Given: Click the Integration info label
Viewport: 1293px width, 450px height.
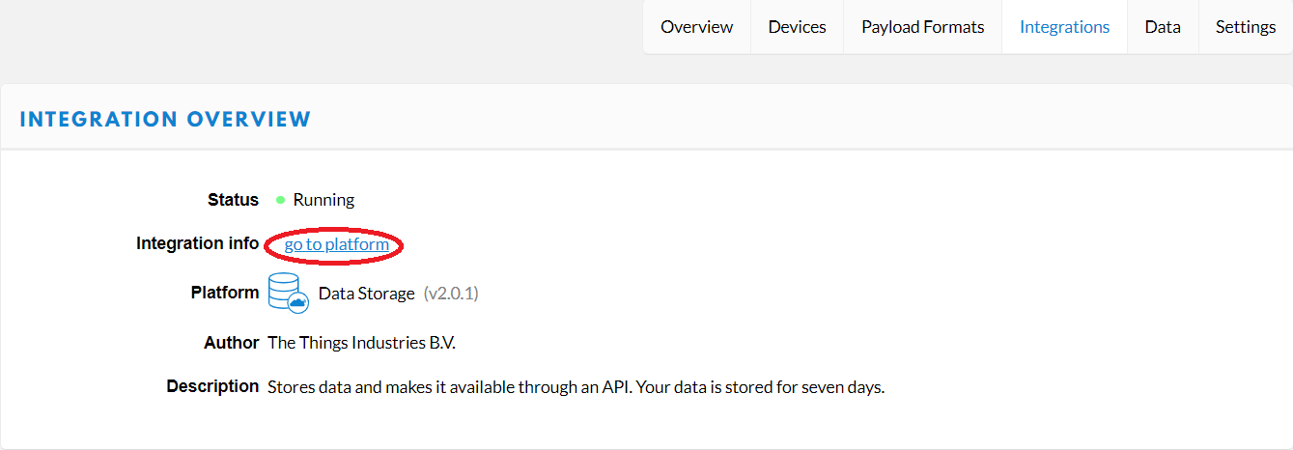Looking at the screenshot, I should (x=198, y=243).
